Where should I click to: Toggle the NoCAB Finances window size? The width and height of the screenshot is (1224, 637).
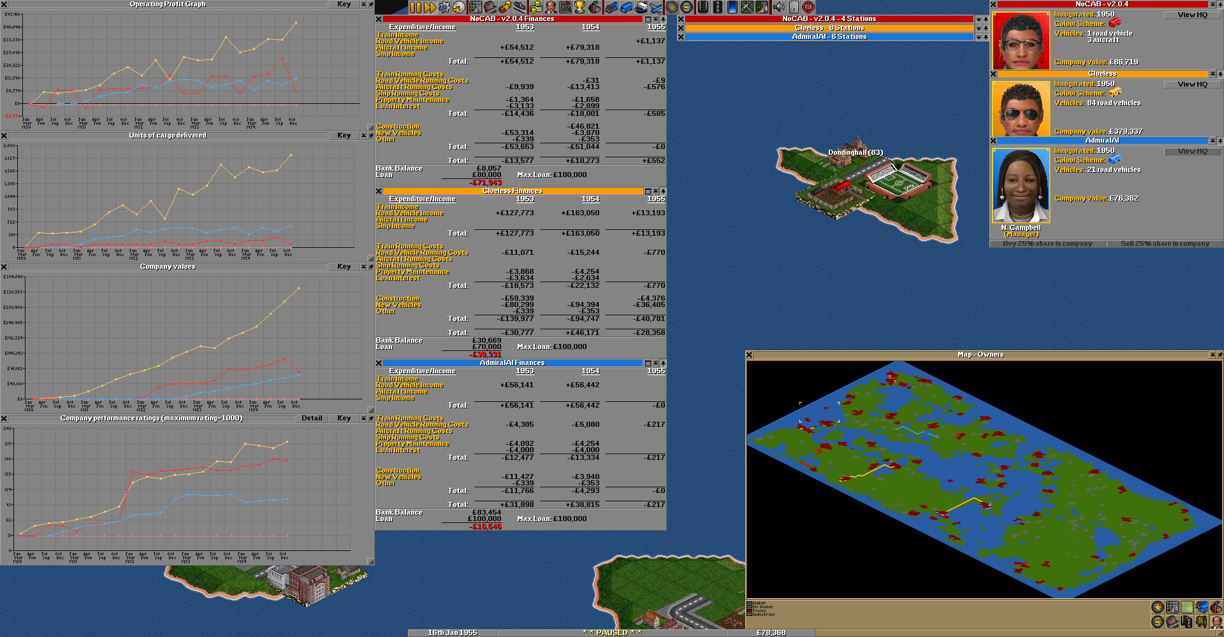648,19
